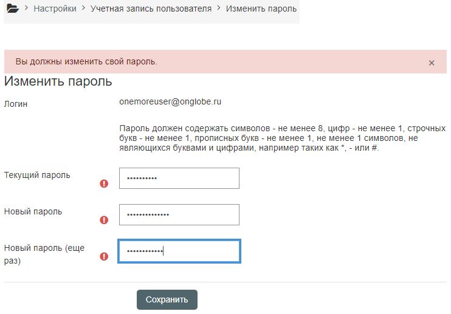The height and width of the screenshot is (314, 451).
Task: Click the Новый пароль (еще раз) label
Action: click(x=44, y=254)
